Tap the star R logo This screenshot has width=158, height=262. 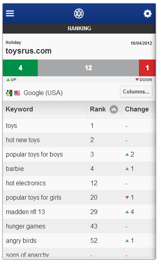pyautogui.click(x=79, y=14)
